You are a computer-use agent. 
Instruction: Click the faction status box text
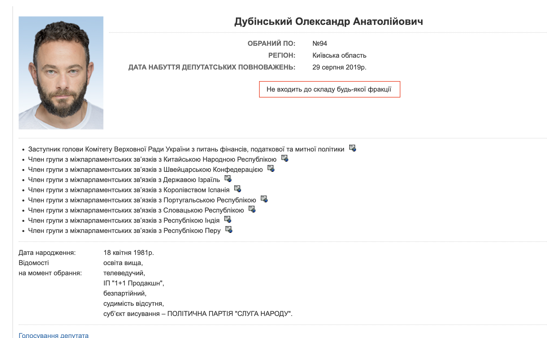click(x=329, y=89)
